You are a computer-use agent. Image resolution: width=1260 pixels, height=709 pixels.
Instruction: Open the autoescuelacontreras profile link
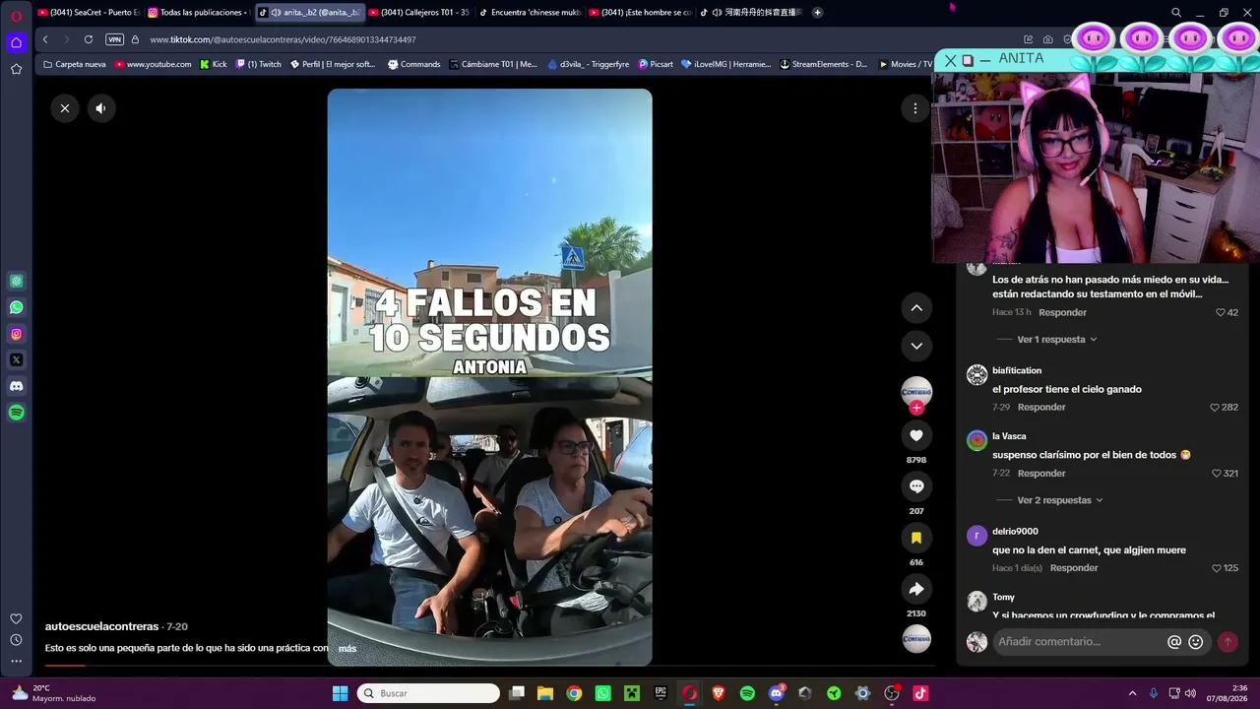coord(101,626)
